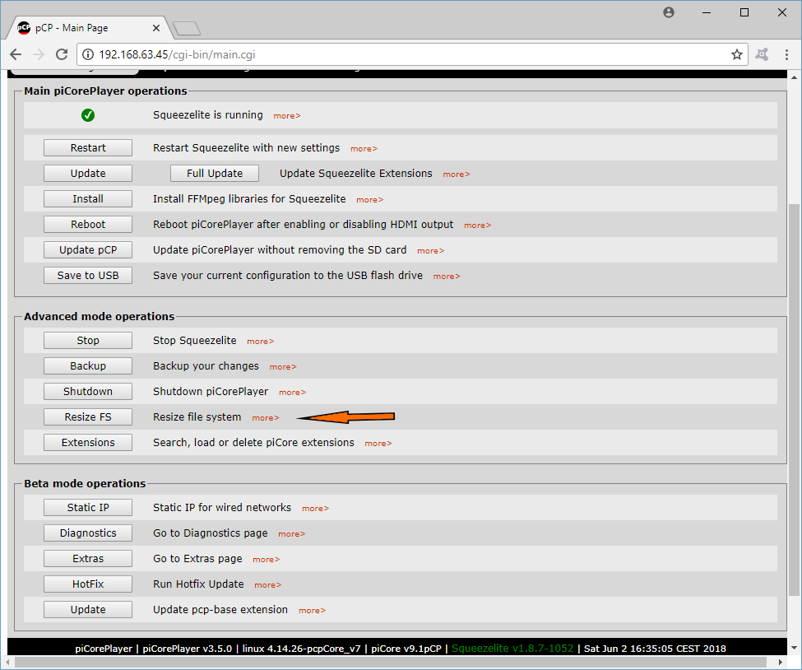Expand more> for Update piCorePlayer row

pos(431,251)
